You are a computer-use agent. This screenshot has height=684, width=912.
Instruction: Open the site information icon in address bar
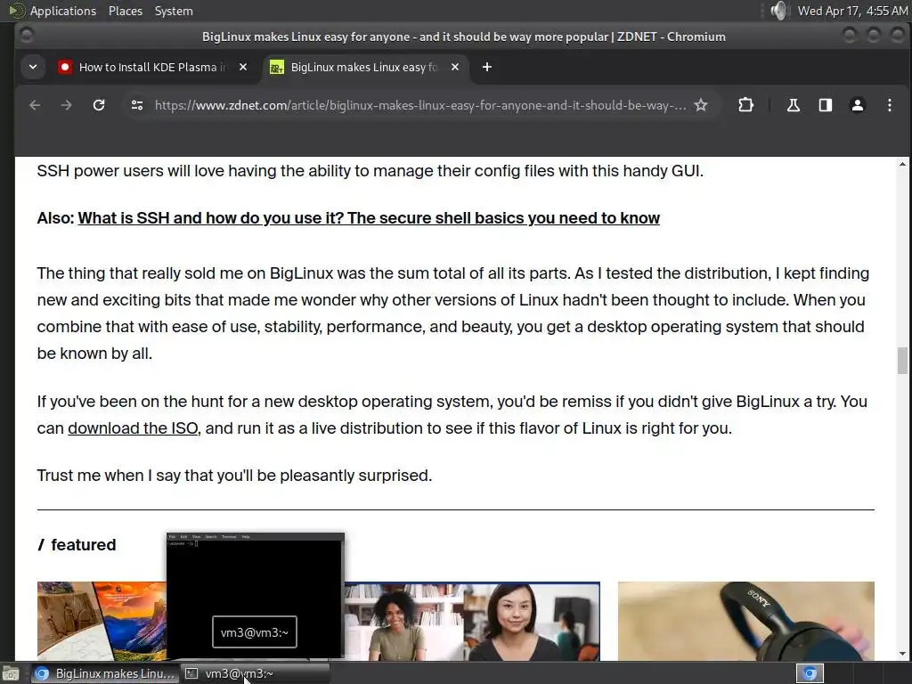point(137,105)
